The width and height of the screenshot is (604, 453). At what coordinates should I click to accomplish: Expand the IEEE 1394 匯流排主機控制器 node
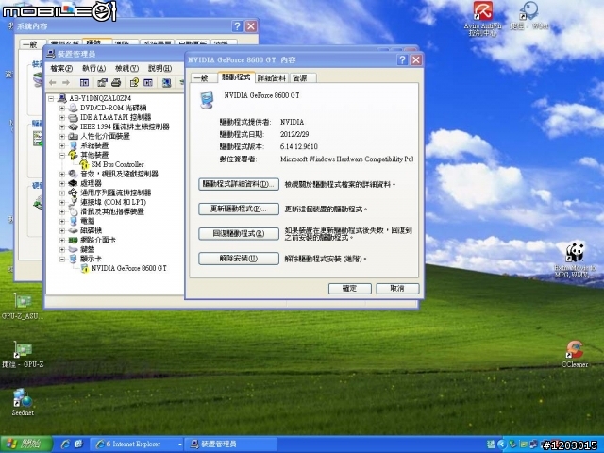[x=62, y=126]
